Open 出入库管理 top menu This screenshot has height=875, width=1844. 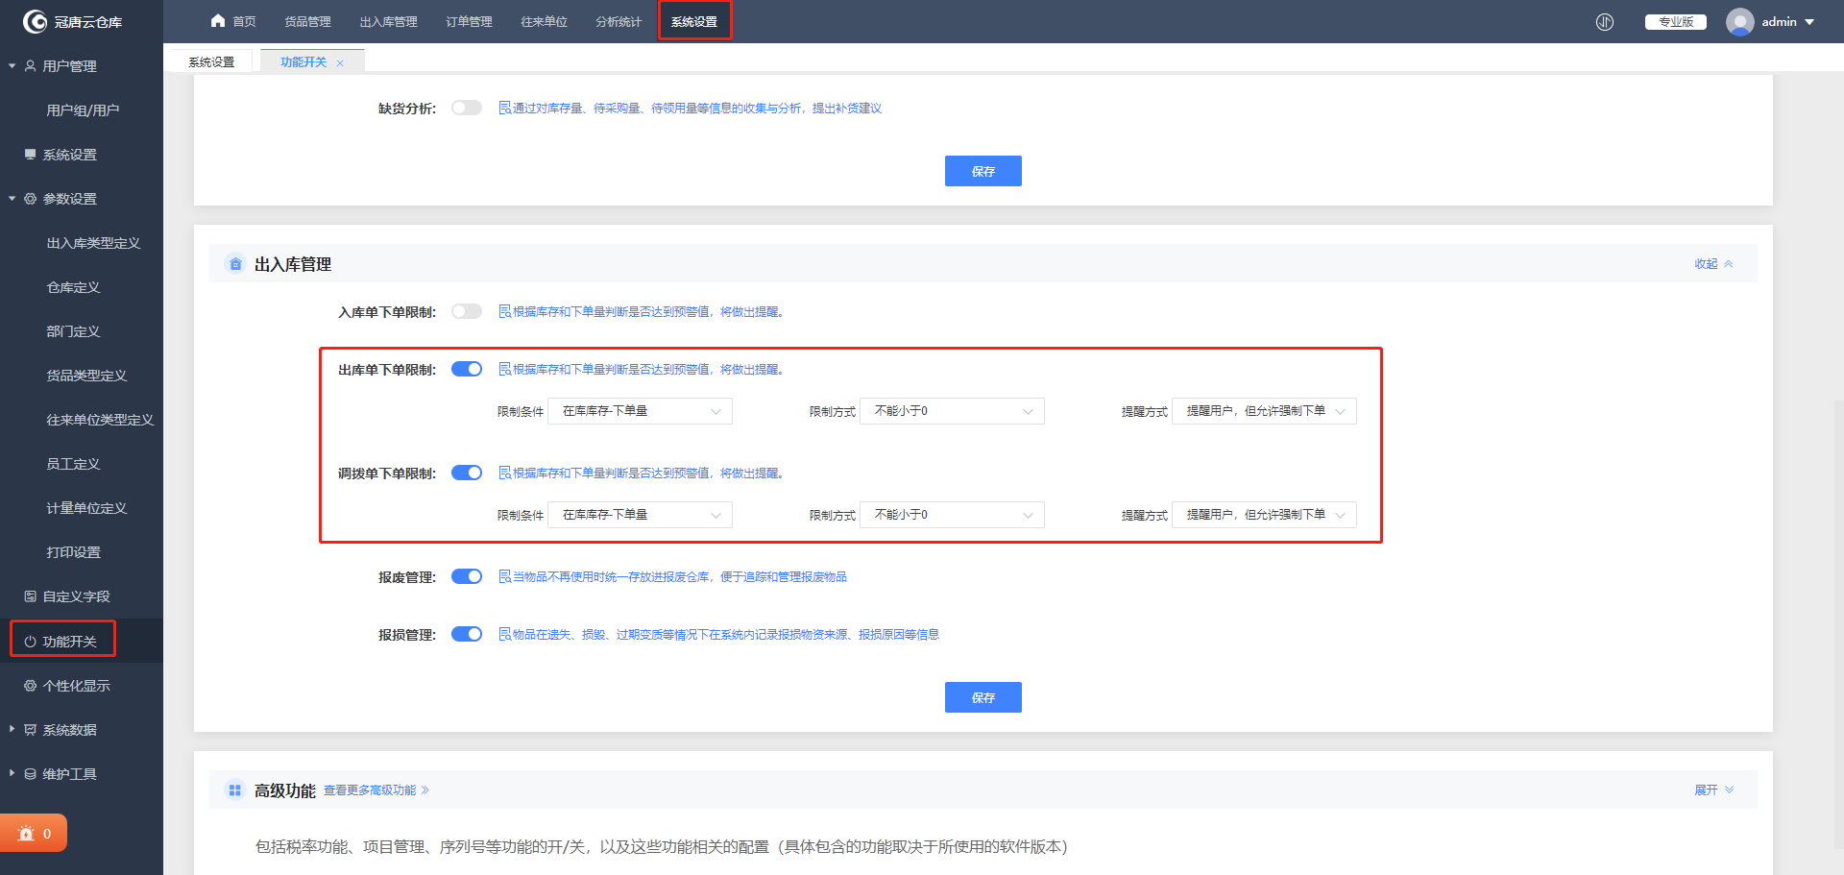pyautogui.click(x=389, y=22)
